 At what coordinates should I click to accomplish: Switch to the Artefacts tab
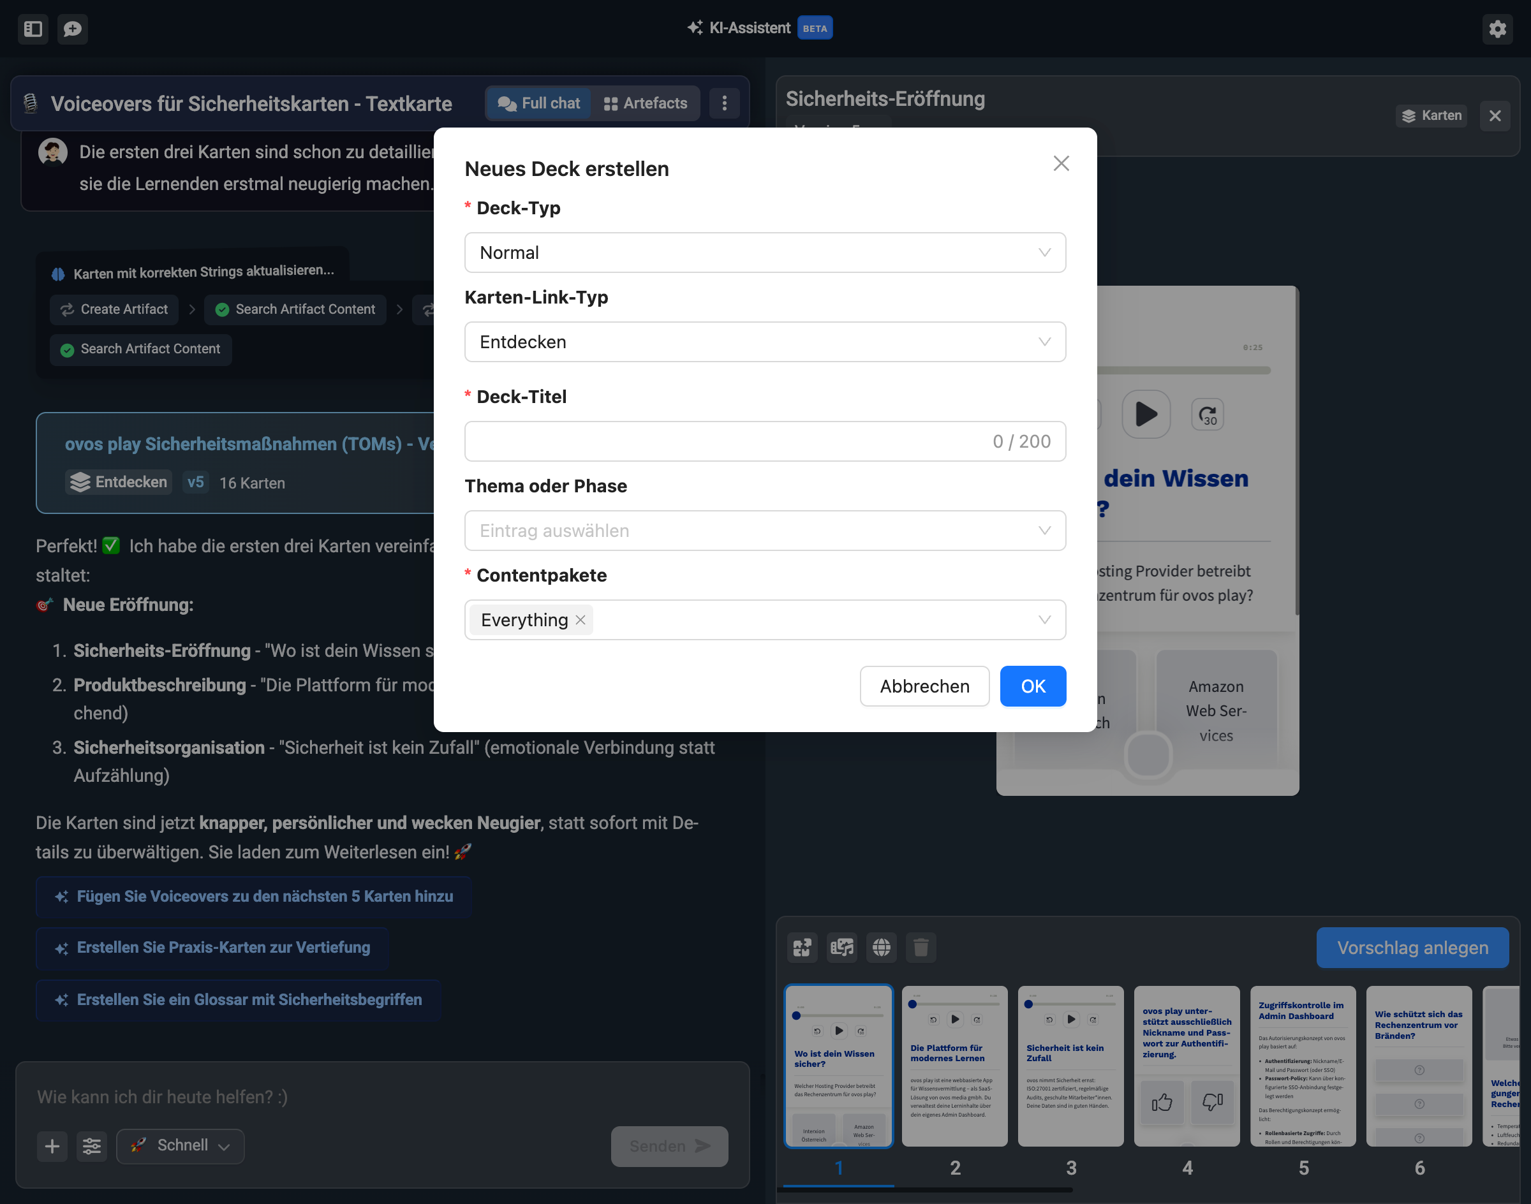646,103
